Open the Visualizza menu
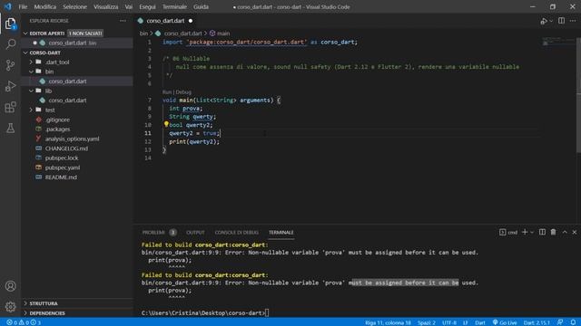The image size is (581, 326). 105,6
